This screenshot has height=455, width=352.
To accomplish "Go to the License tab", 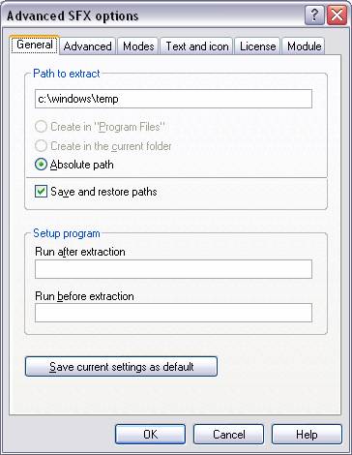I will click(257, 46).
